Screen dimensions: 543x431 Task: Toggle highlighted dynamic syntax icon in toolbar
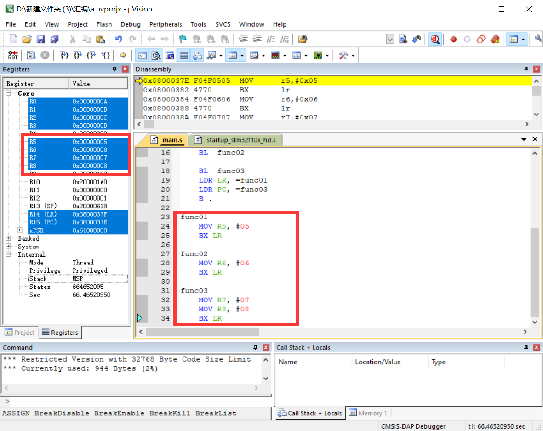(x=435, y=39)
